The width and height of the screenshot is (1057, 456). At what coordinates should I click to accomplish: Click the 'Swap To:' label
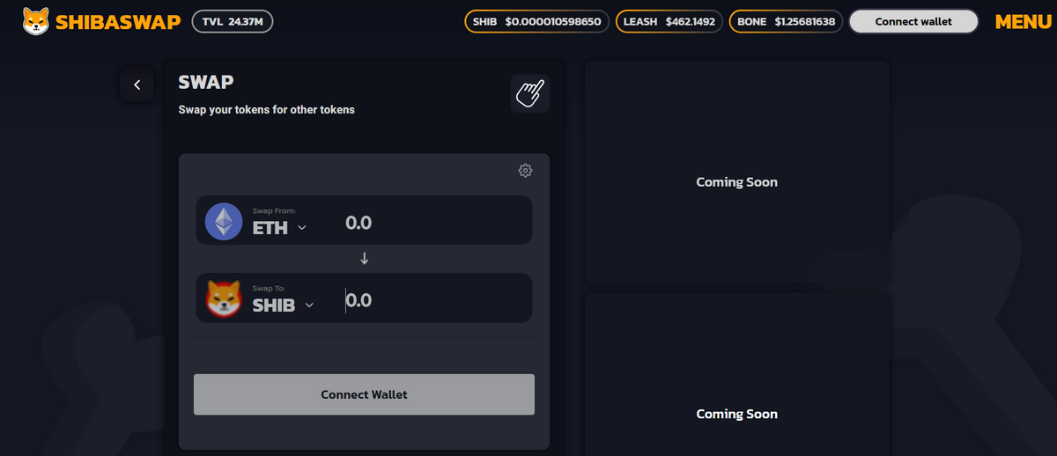(x=269, y=288)
